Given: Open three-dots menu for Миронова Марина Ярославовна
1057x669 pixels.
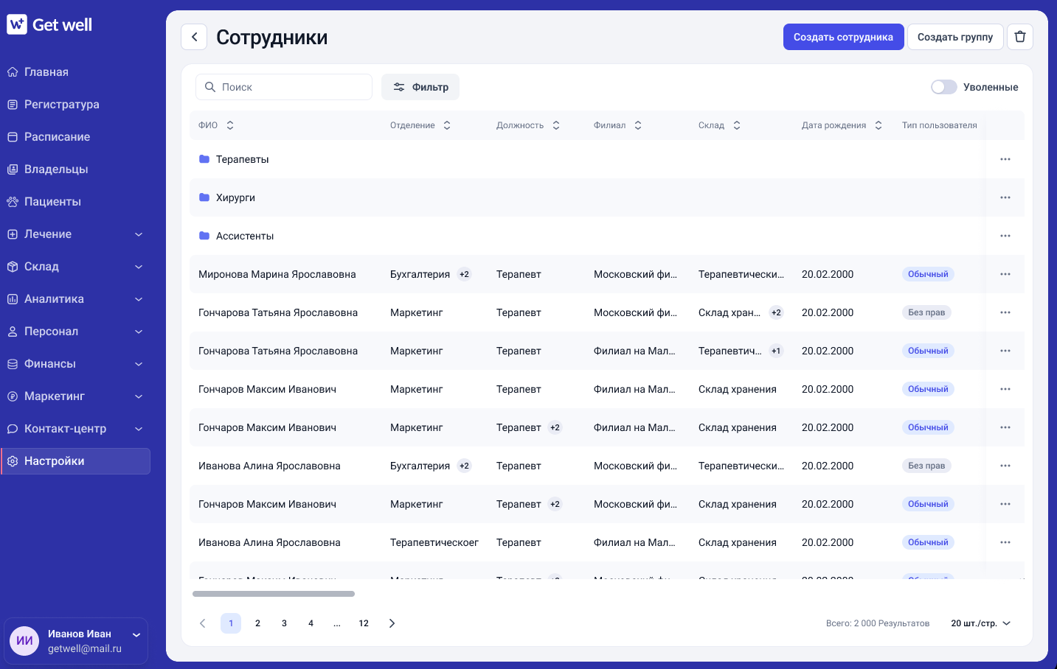Looking at the screenshot, I should point(1005,274).
